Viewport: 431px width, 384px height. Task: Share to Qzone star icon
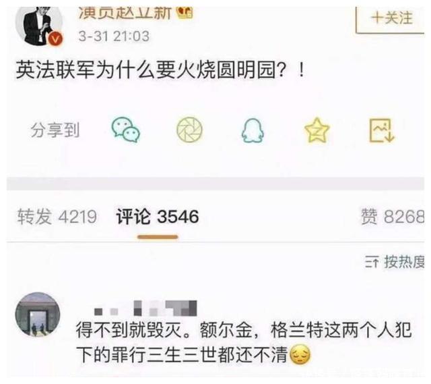317,130
